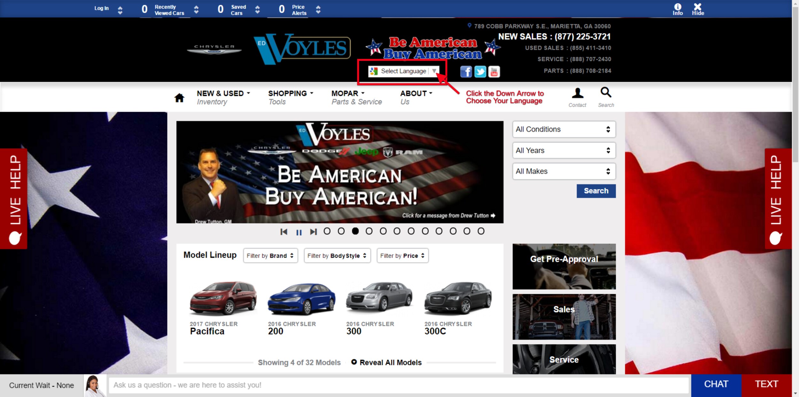Click the CHAT button

[x=716, y=385]
